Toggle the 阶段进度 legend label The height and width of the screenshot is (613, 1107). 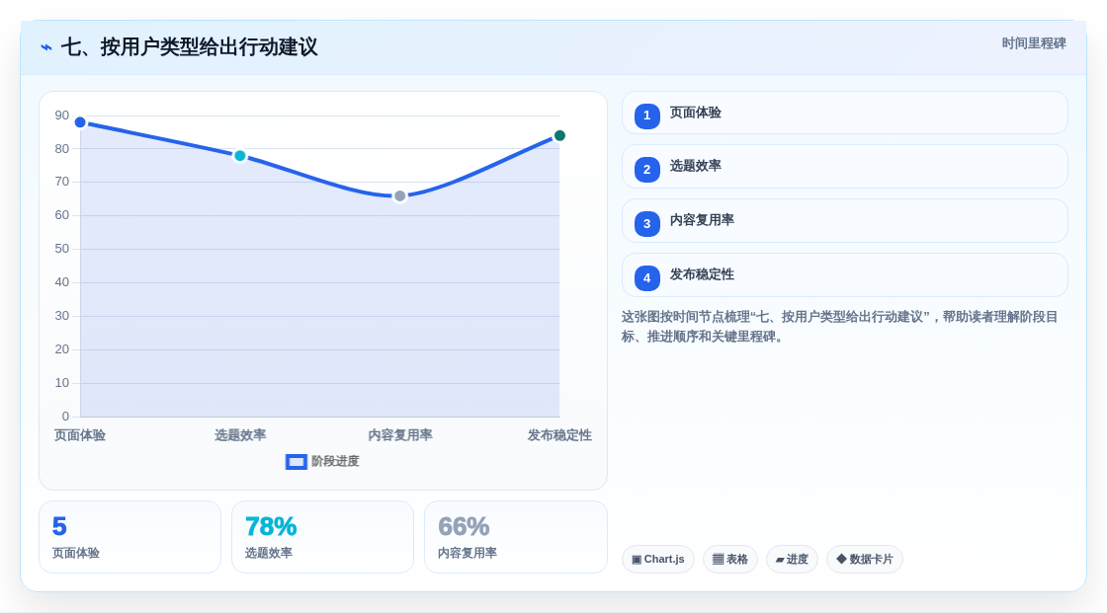tap(335, 461)
